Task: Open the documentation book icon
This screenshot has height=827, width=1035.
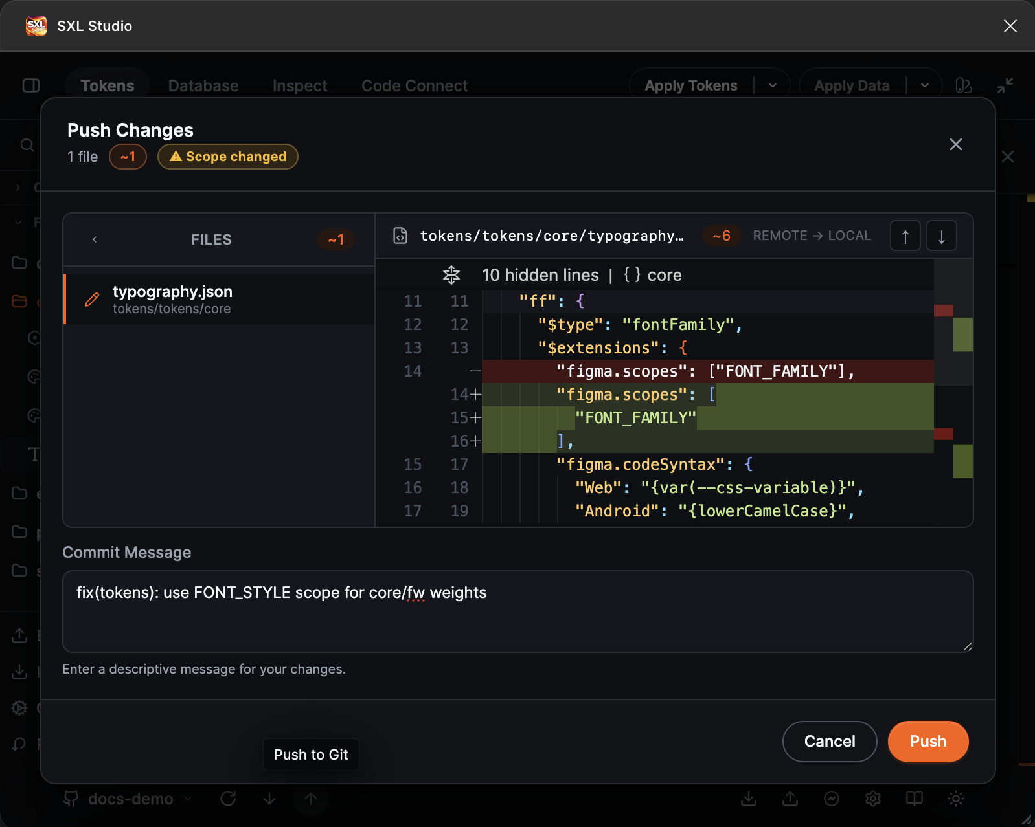Action: point(915,799)
